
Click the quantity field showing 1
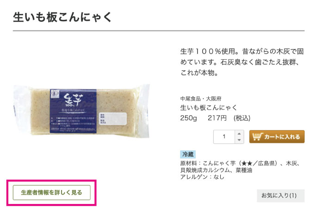(224, 137)
